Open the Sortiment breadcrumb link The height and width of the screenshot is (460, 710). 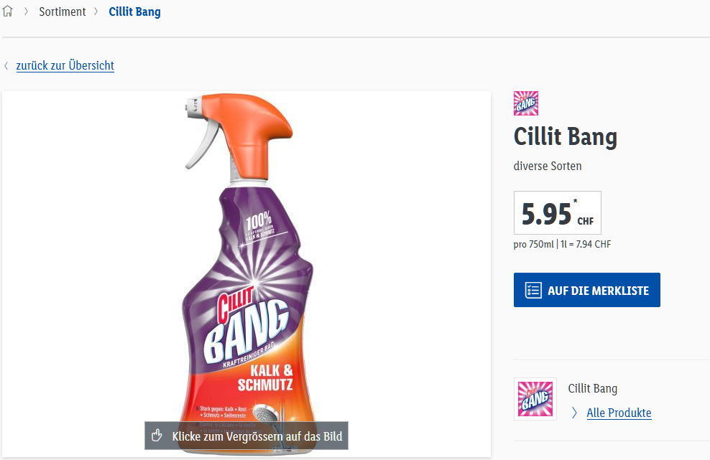click(x=63, y=11)
